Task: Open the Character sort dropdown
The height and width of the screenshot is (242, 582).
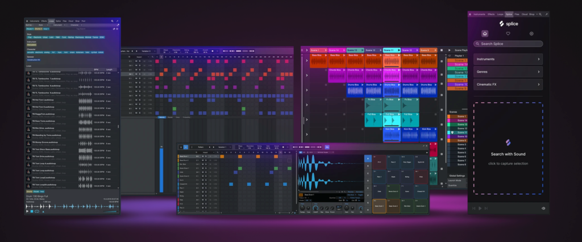Action: tap(74, 25)
